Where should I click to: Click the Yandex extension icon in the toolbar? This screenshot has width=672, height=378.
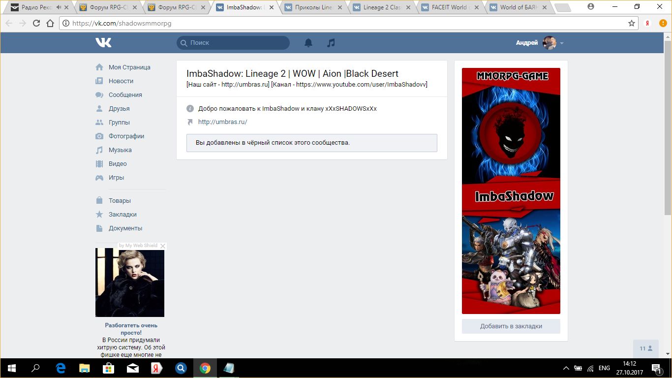[648, 23]
